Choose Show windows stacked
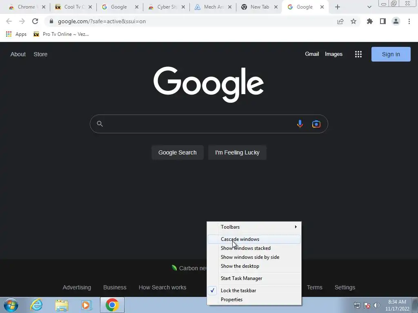This screenshot has height=313, width=418. click(254, 248)
